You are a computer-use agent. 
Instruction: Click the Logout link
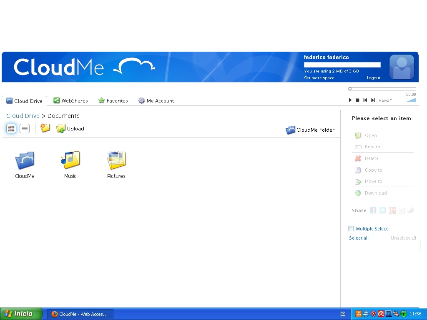click(x=373, y=78)
